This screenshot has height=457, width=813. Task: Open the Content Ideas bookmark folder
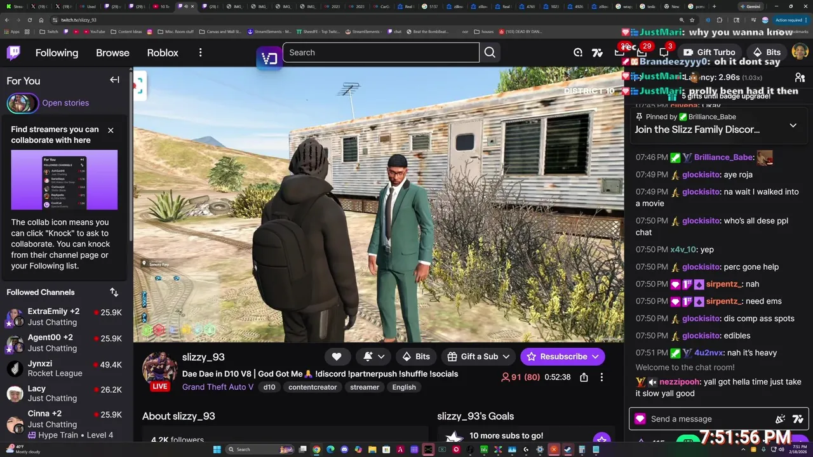[x=126, y=31]
